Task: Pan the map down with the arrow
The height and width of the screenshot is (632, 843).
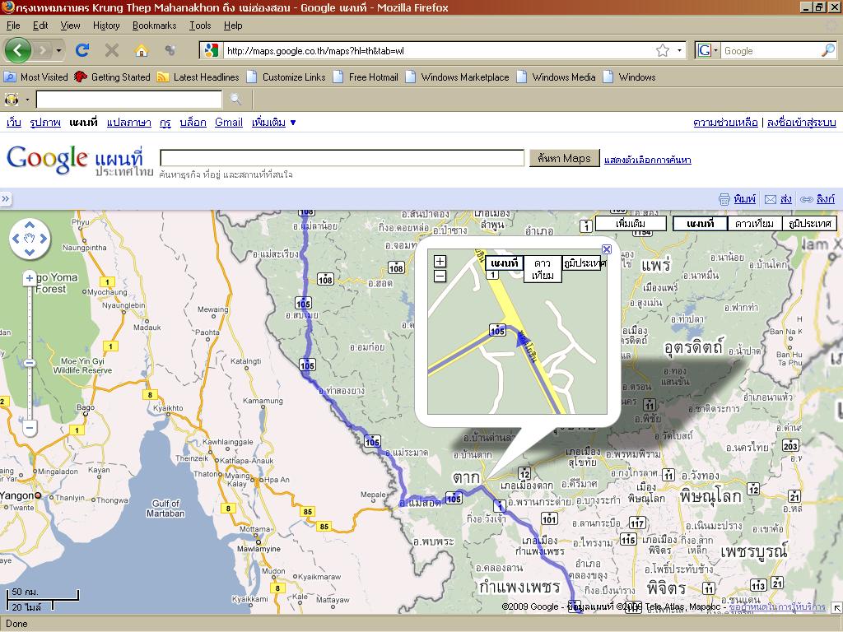Action: point(30,252)
